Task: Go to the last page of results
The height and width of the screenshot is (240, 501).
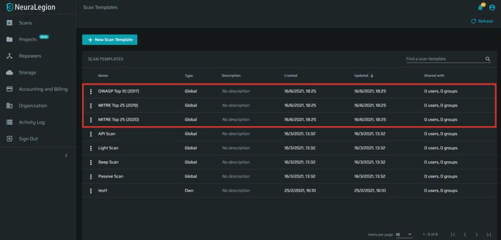Action: click(489, 235)
